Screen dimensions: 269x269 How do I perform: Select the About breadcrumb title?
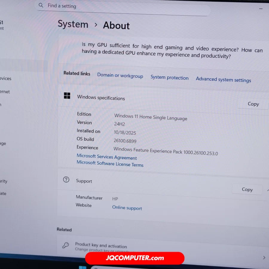[116, 26]
